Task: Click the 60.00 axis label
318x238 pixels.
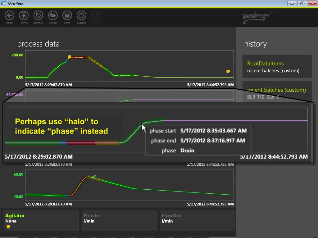Action: tap(18, 174)
